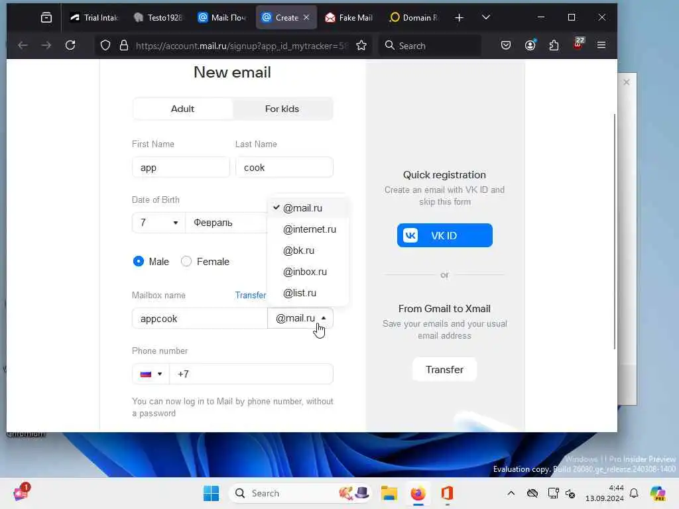Go forward with forward arrow
679x509 pixels.
point(46,46)
